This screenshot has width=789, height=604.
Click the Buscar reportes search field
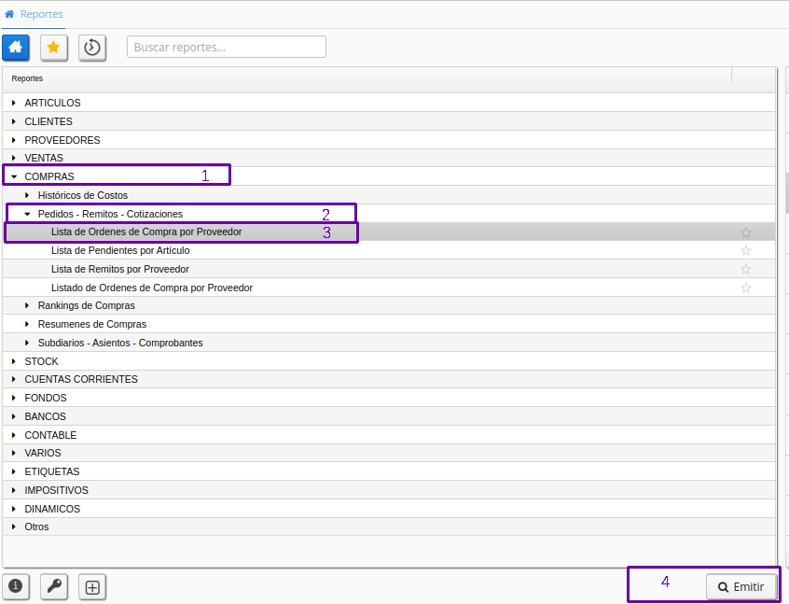coord(227,47)
